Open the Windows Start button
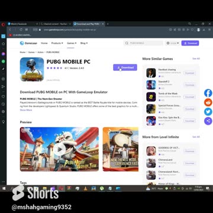The width and height of the screenshot is (213, 213). coord(4,189)
